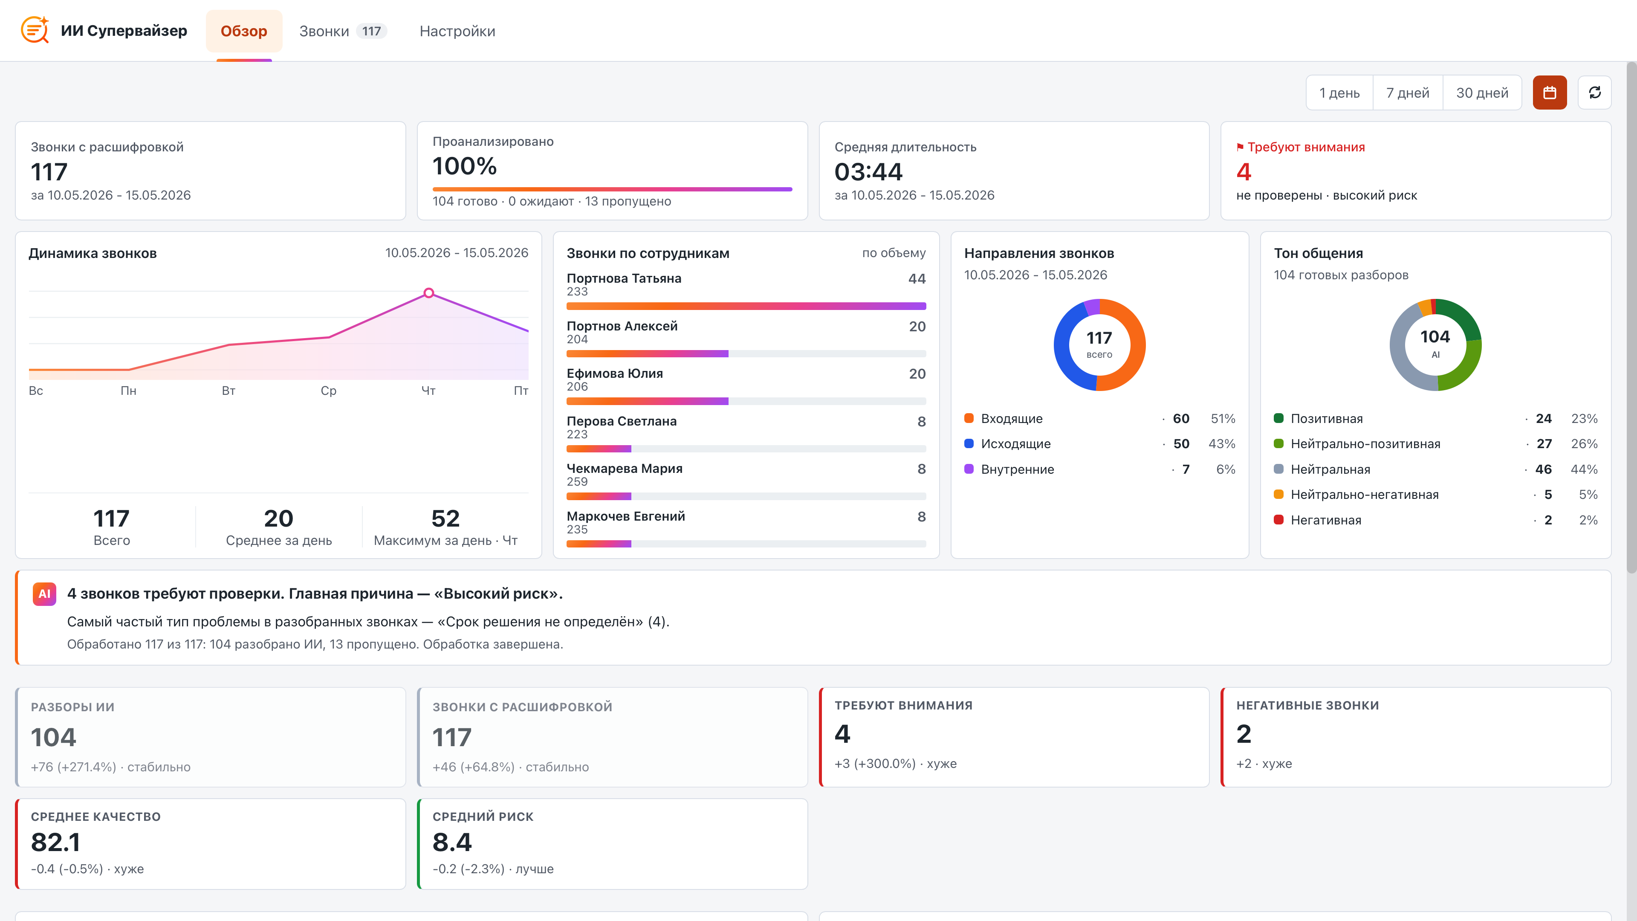Click the 117 count badge on Звонки
This screenshot has width=1637, height=921.
pos(372,31)
